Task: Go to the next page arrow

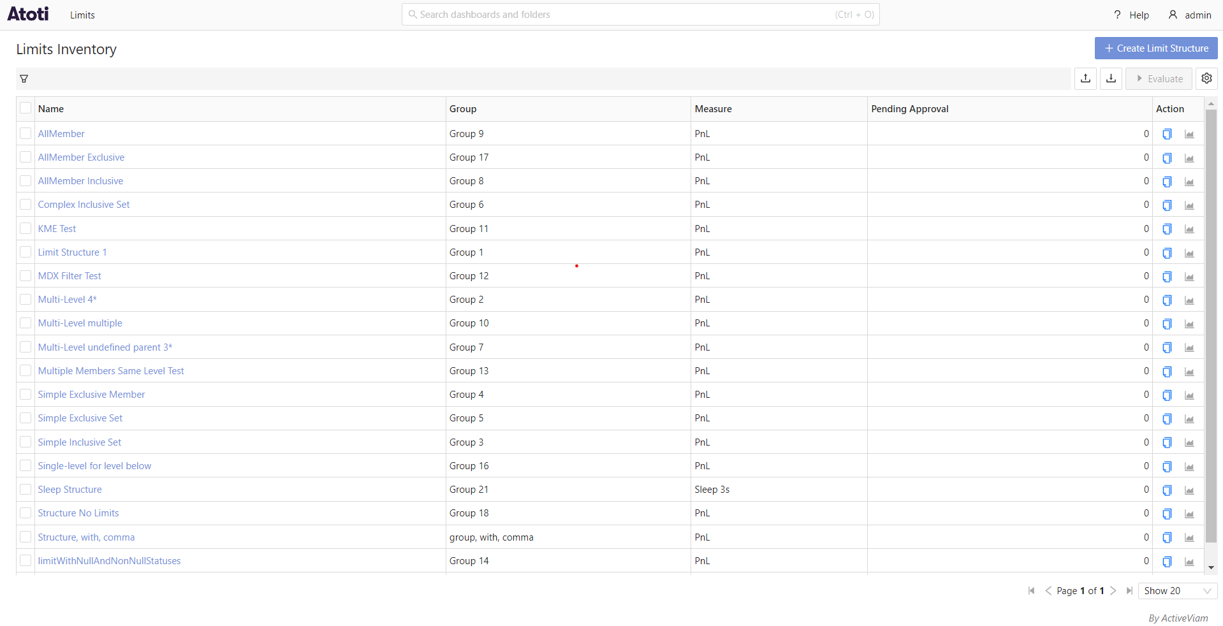Action: click(x=1113, y=591)
